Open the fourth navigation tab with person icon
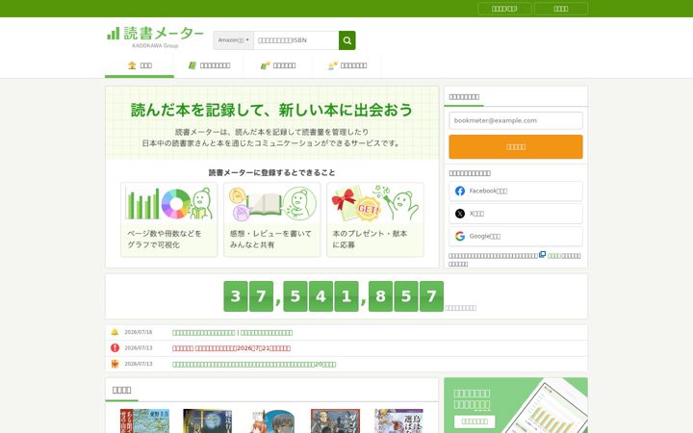This screenshot has width=693, height=433. tap(346, 65)
